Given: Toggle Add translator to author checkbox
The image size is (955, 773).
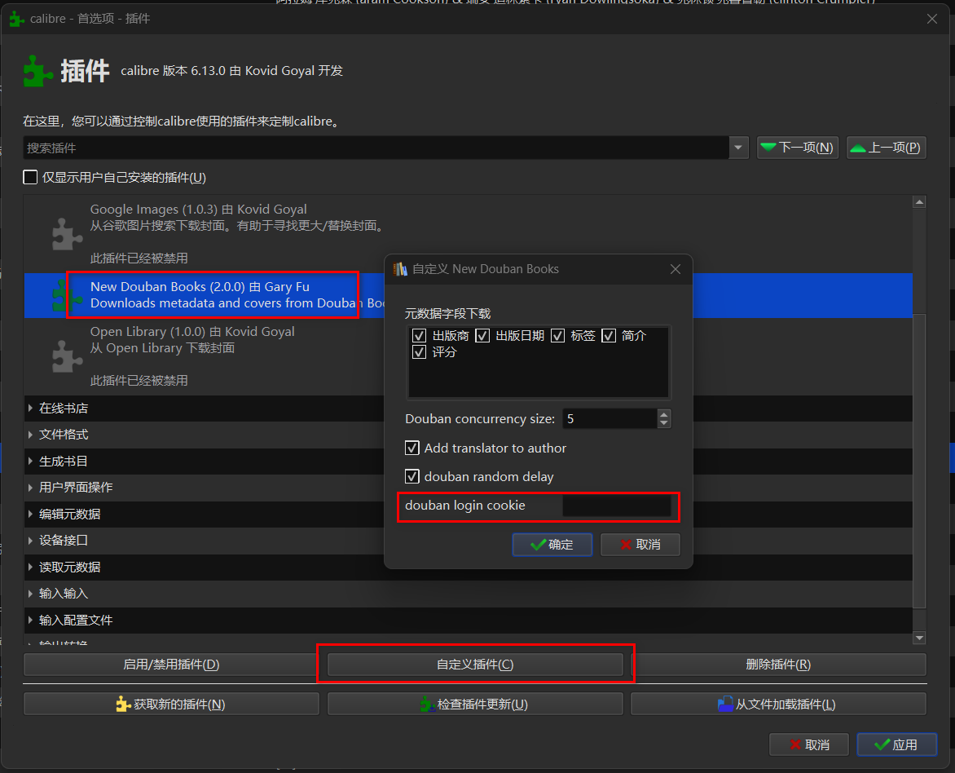Looking at the screenshot, I should pyautogui.click(x=412, y=448).
